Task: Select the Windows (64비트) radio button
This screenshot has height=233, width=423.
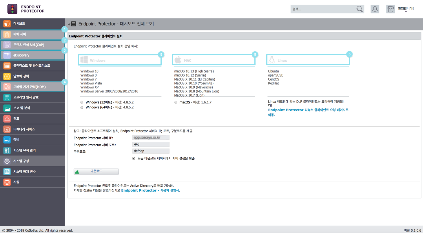Action: (x=82, y=108)
